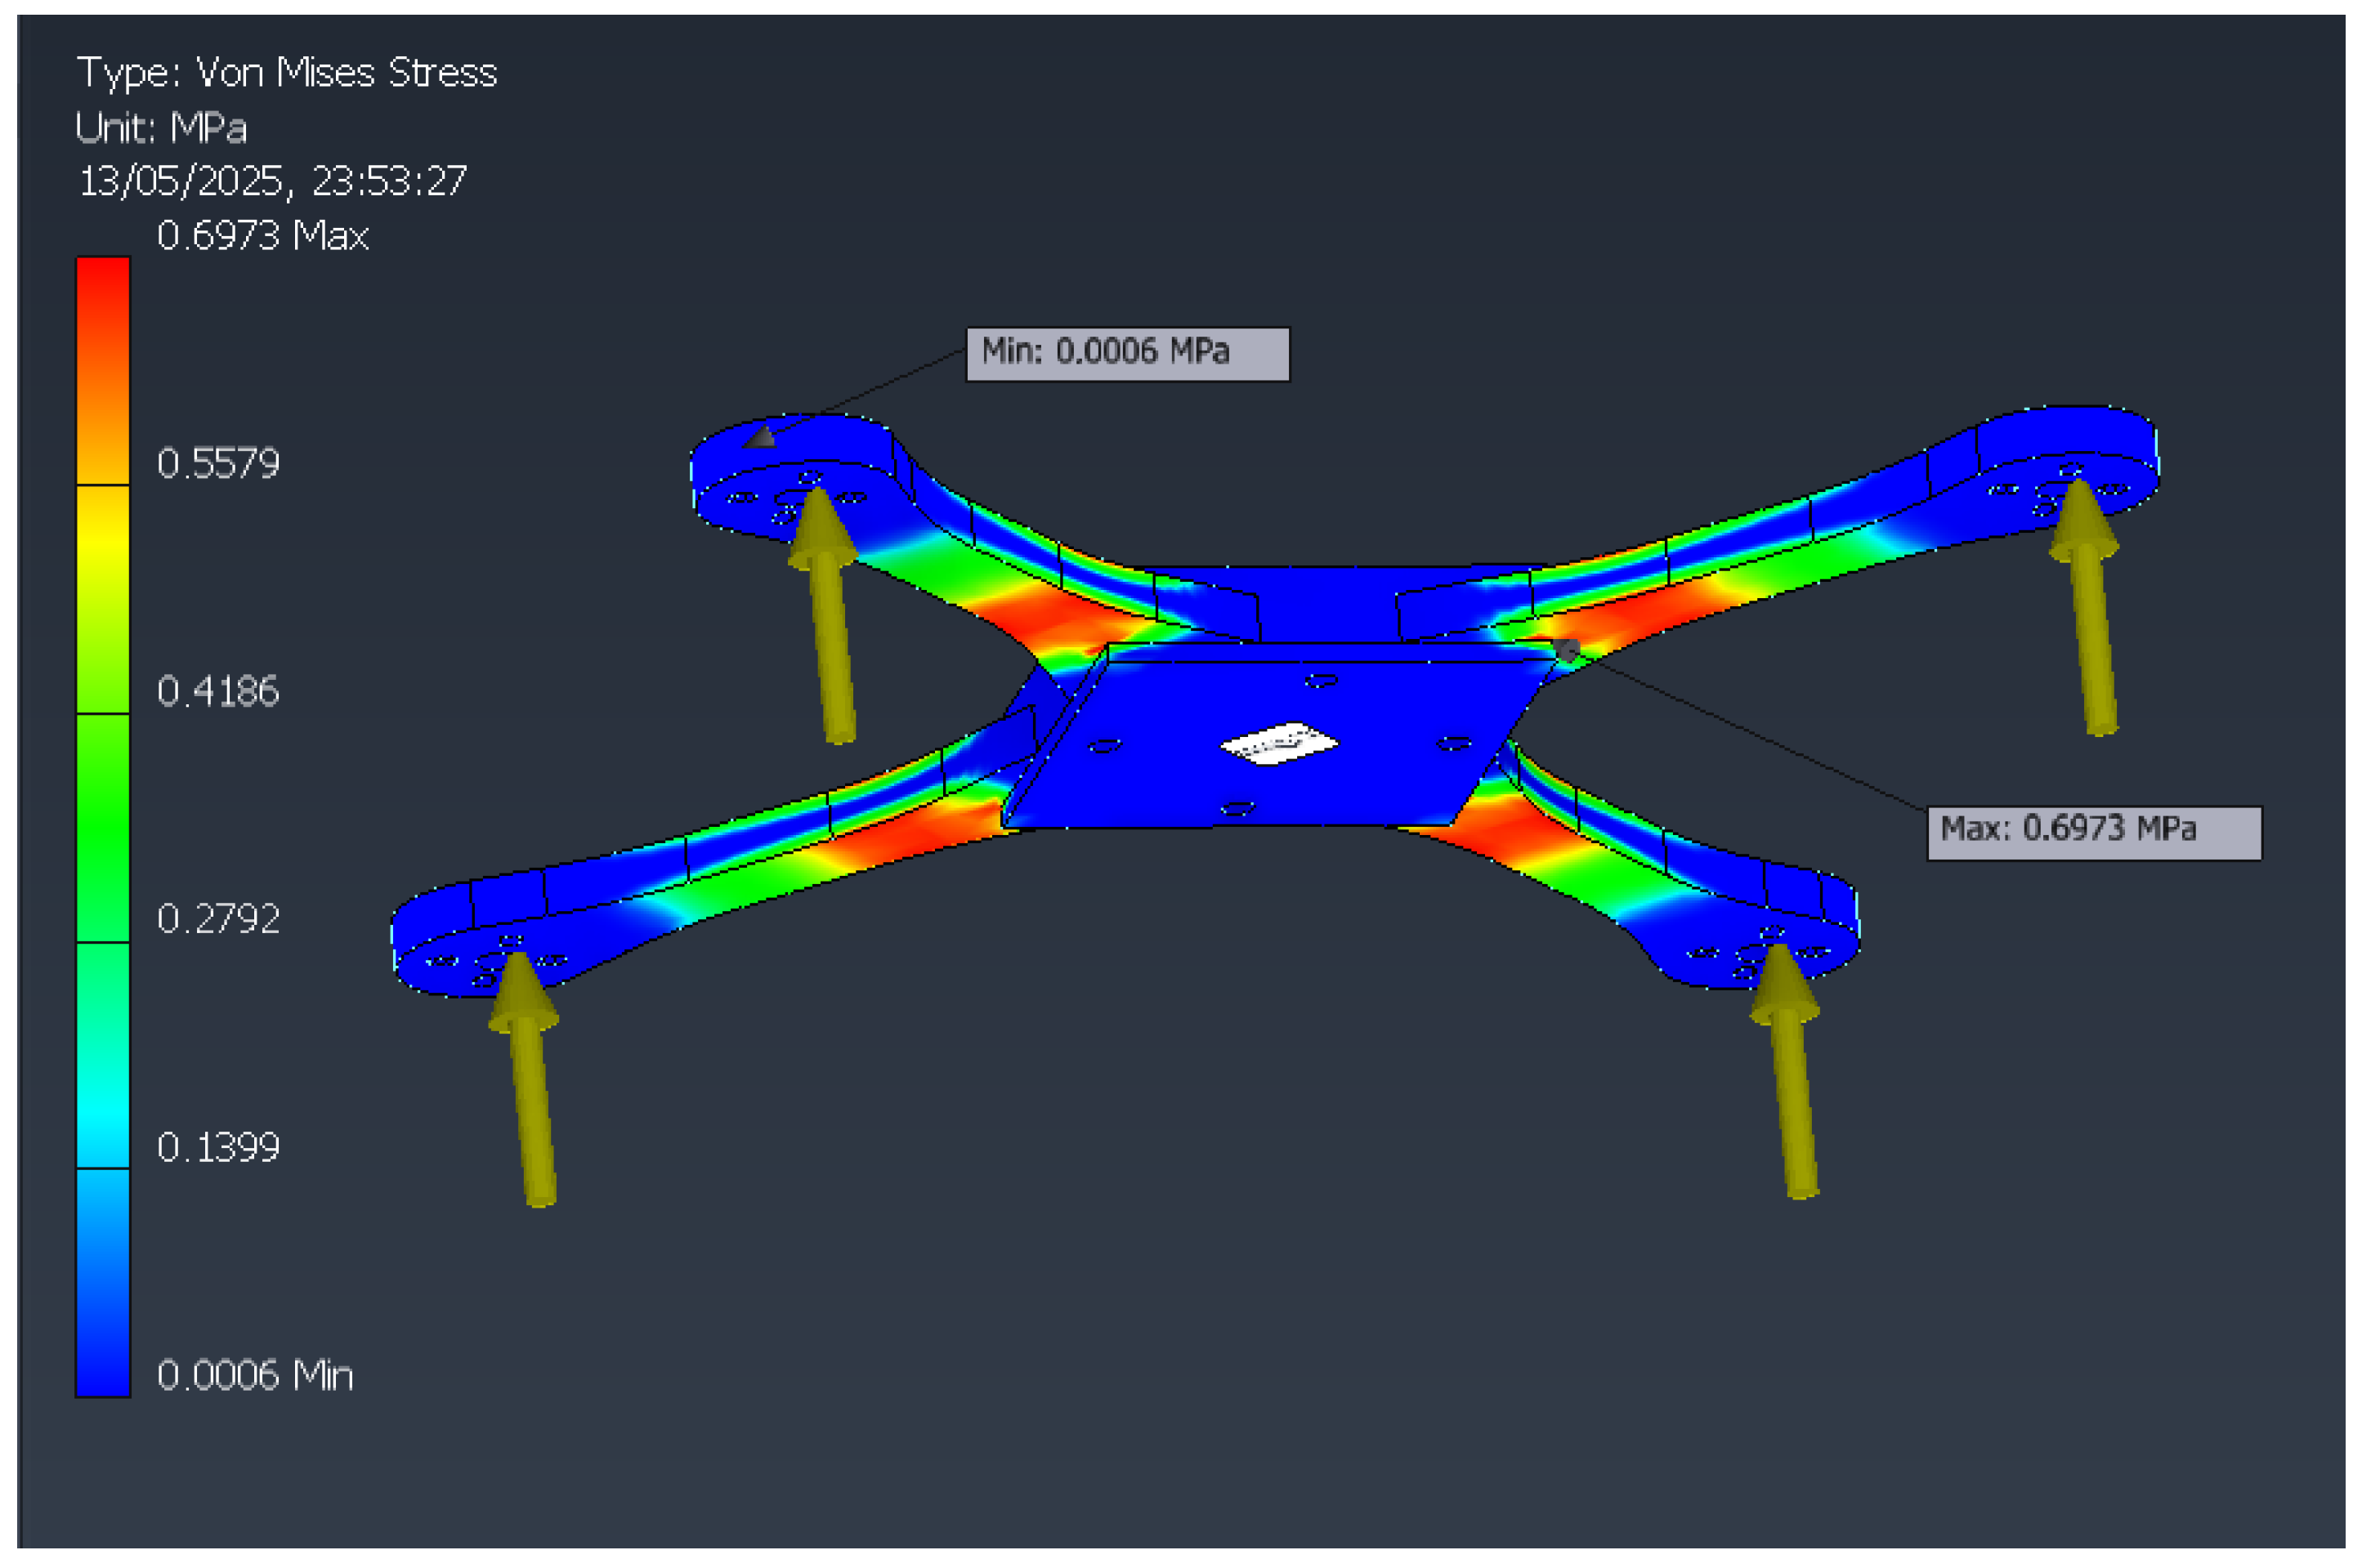Click the red segment of the color bar
The image size is (2362, 1568).
(x=103, y=300)
